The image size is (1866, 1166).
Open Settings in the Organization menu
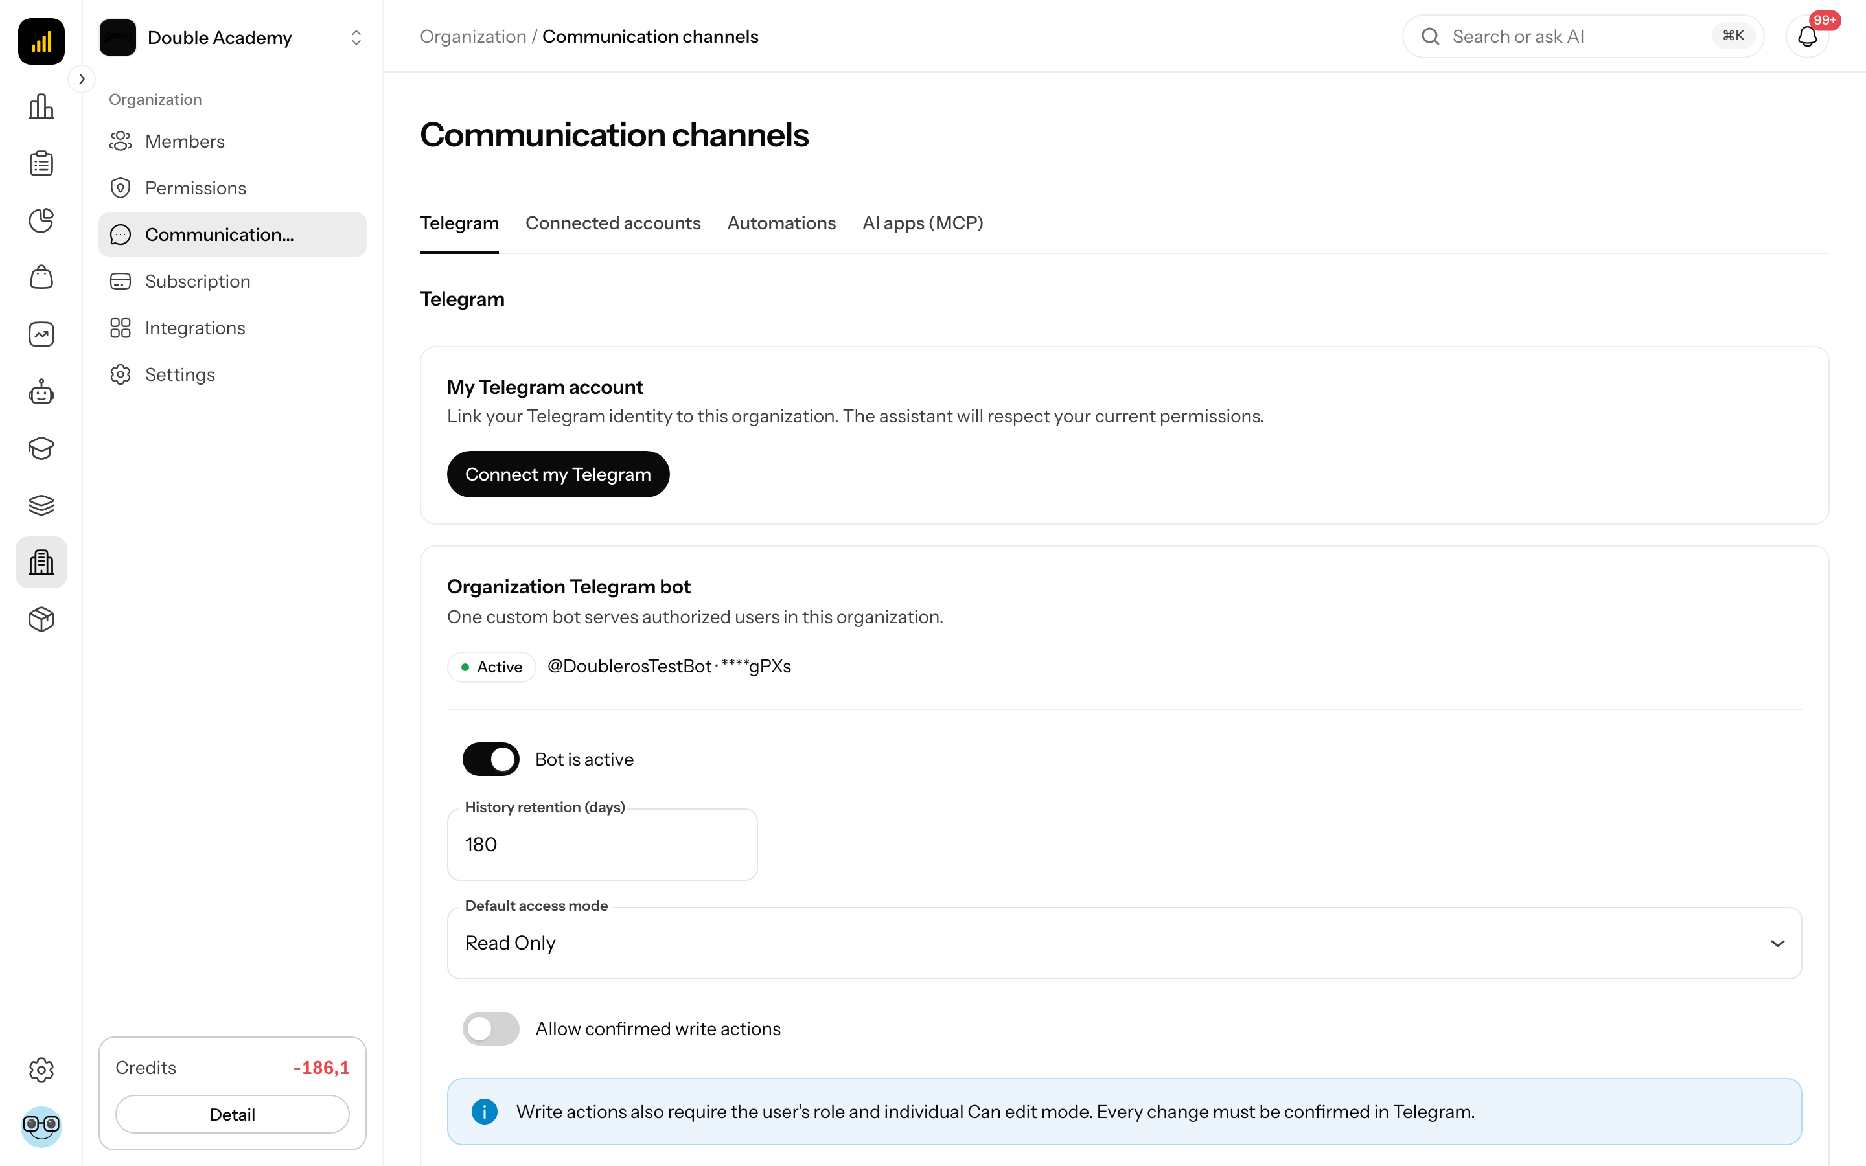232,375
